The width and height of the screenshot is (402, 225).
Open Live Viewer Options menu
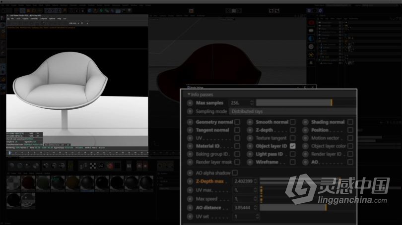(x=52, y=19)
